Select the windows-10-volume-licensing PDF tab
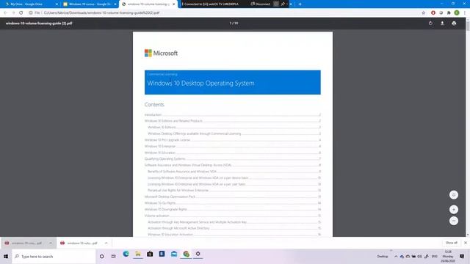The width and height of the screenshot is (470, 264). 148,4
